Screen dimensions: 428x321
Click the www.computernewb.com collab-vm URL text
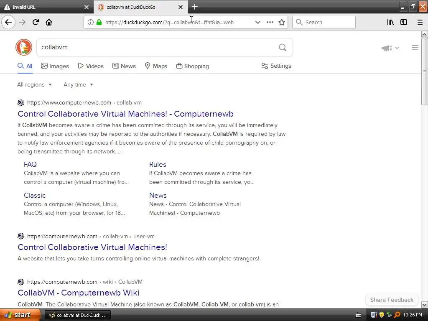84,103
